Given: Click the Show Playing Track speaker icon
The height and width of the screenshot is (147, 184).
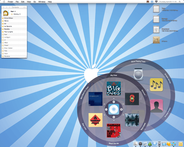Looking at the screenshot, I should 138,74.
